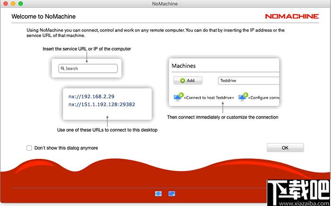Tick the Don't show this dialog anymore checkbox
This screenshot has width=331, height=206.
pyautogui.click(x=29, y=148)
